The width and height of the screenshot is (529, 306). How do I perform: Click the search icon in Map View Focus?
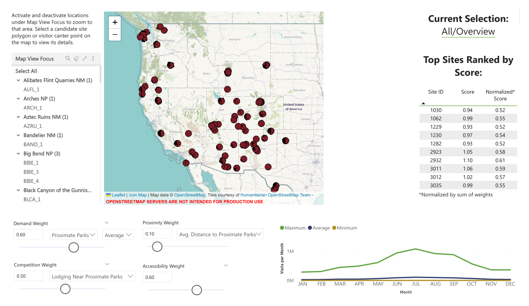point(68,59)
